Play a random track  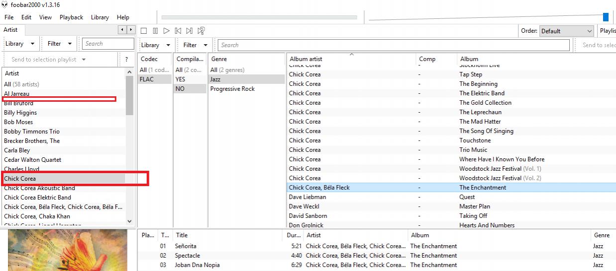(201, 31)
